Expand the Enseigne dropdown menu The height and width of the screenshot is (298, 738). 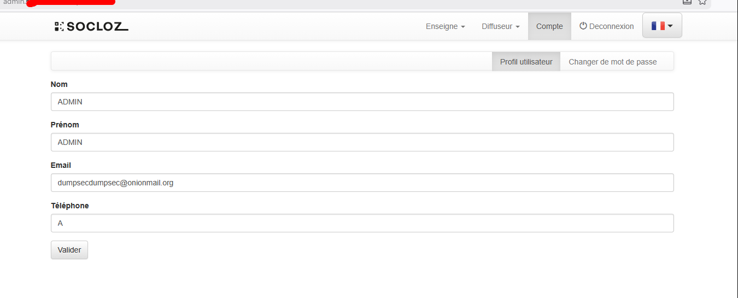pyautogui.click(x=445, y=26)
